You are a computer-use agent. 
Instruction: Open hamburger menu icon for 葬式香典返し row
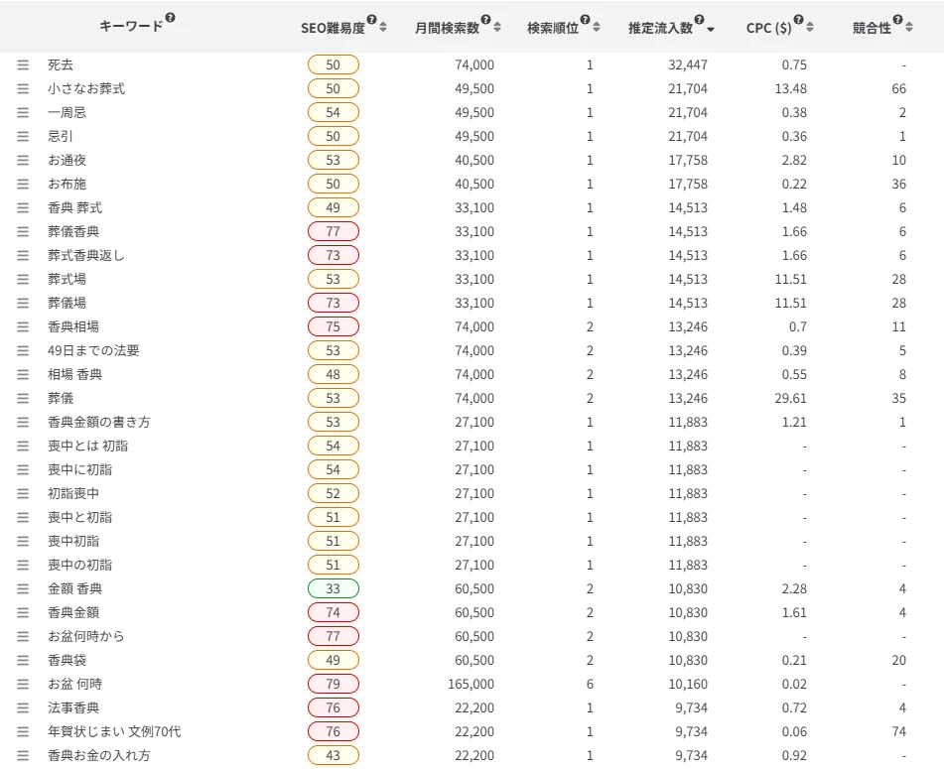tap(23, 256)
